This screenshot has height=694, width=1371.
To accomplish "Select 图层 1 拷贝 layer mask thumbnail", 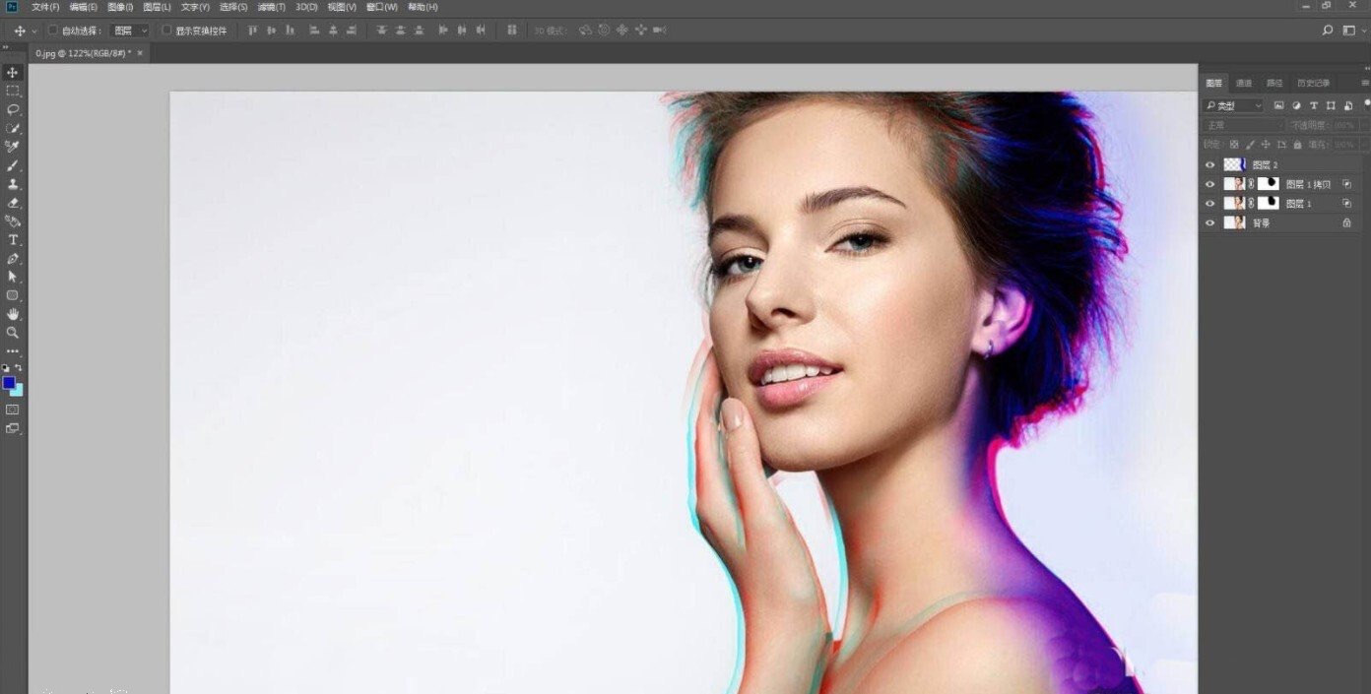I will point(1269,184).
